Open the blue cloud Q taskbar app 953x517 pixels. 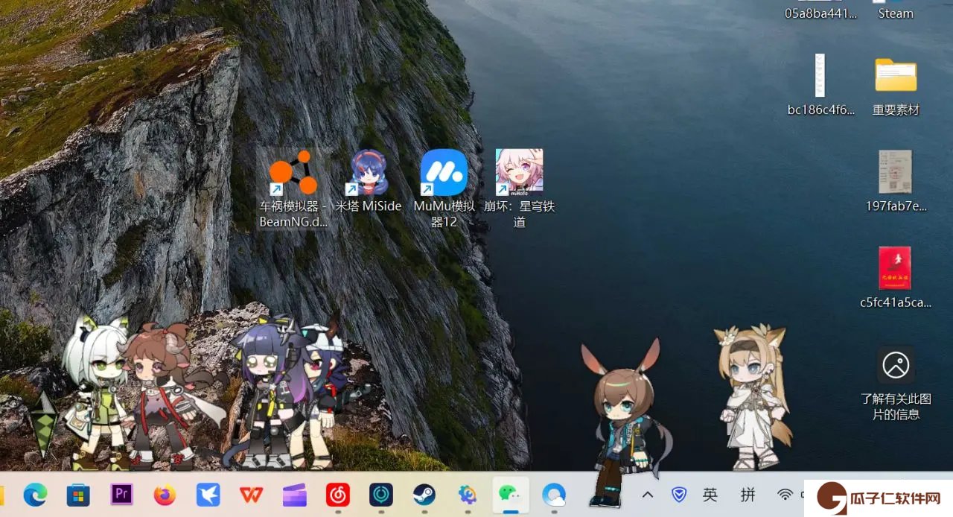554,495
